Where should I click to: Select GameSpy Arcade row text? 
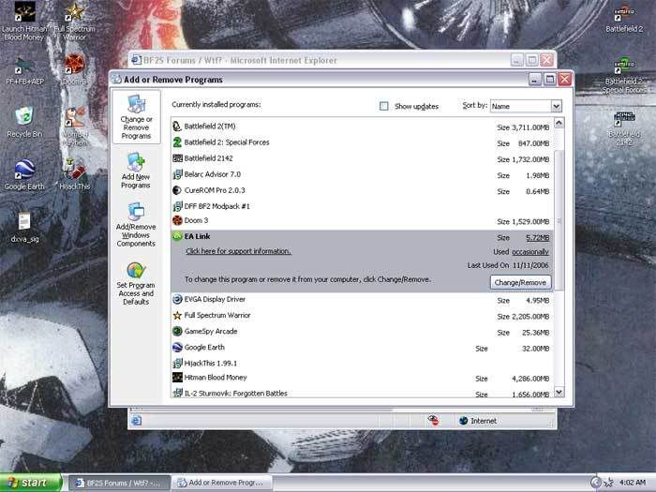point(211,331)
